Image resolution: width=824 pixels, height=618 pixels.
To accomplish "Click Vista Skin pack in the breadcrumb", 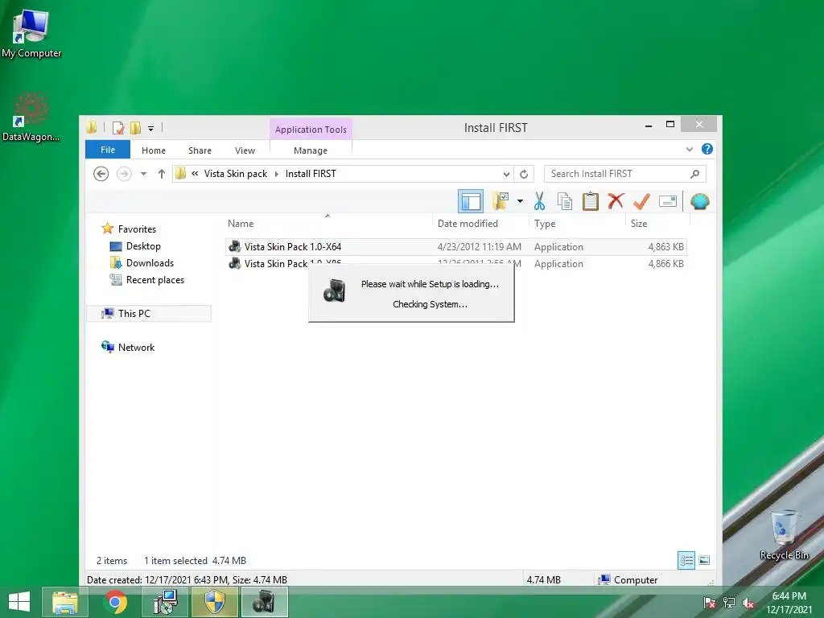I will (236, 174).
